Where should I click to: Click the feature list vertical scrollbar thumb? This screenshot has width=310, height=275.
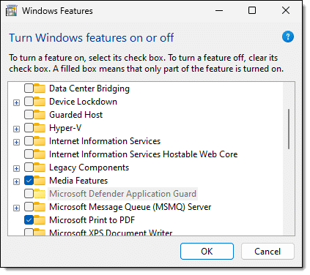289,129
